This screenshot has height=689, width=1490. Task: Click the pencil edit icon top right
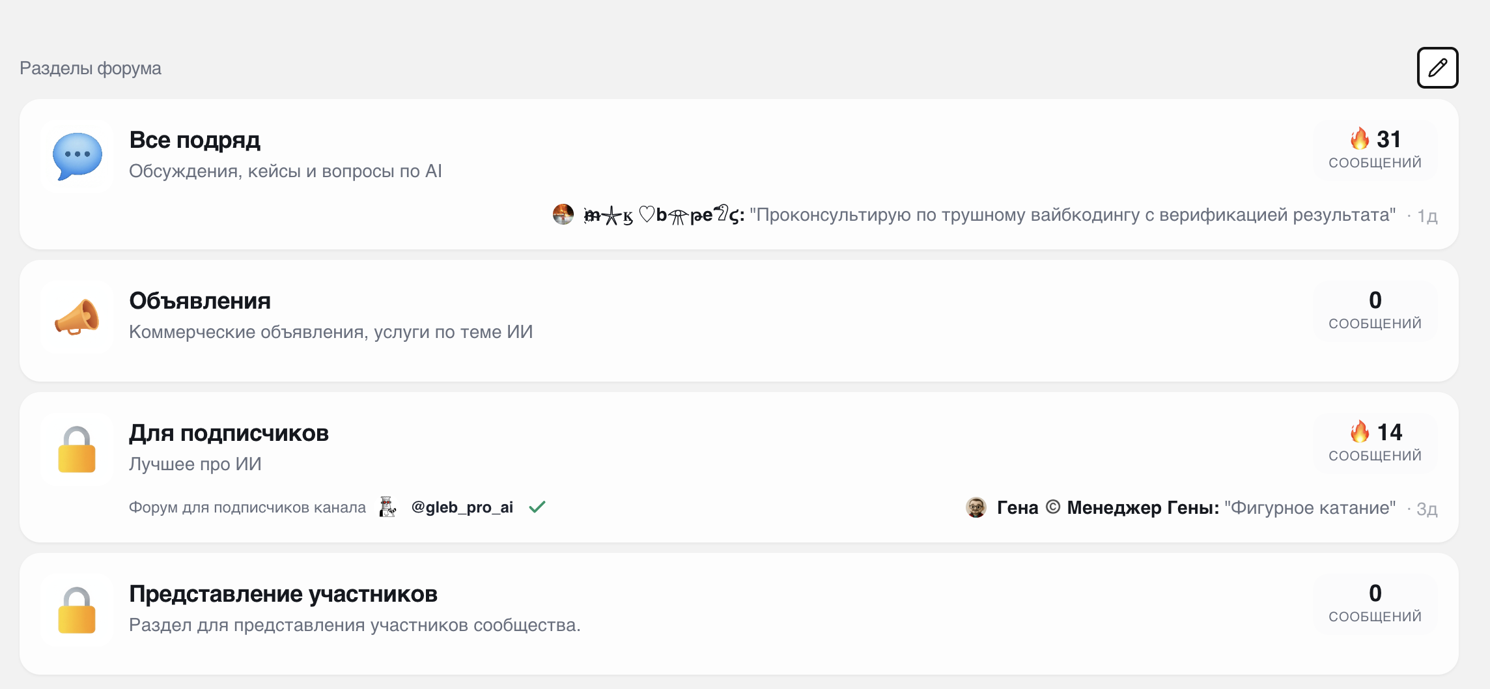[x=1438, y=68]
